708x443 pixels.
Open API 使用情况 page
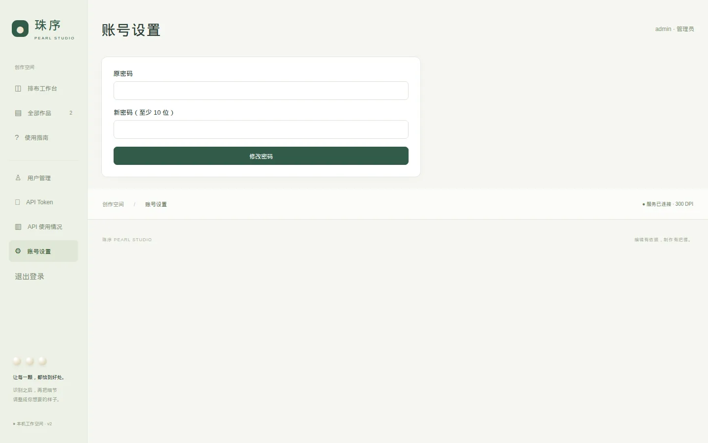(x=43, y=227)
